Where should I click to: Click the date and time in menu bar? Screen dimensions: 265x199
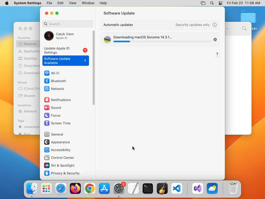point(243,3)
